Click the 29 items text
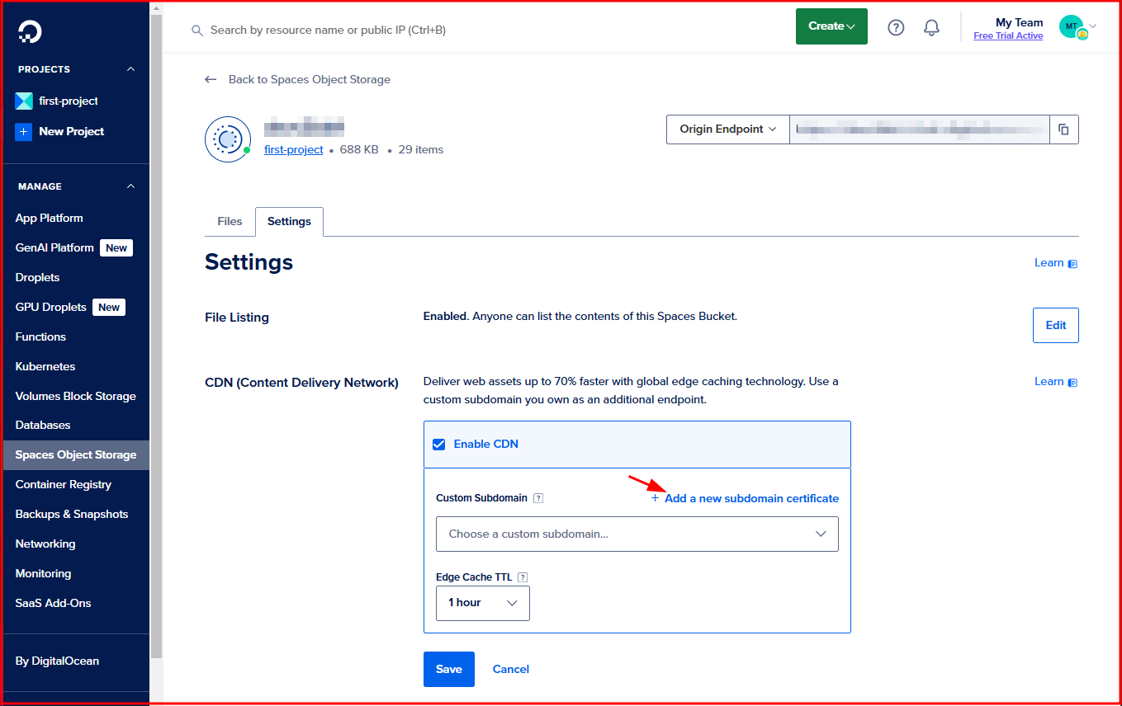The height and width of the screenshot is (706, 1122). tap(421, 149)
